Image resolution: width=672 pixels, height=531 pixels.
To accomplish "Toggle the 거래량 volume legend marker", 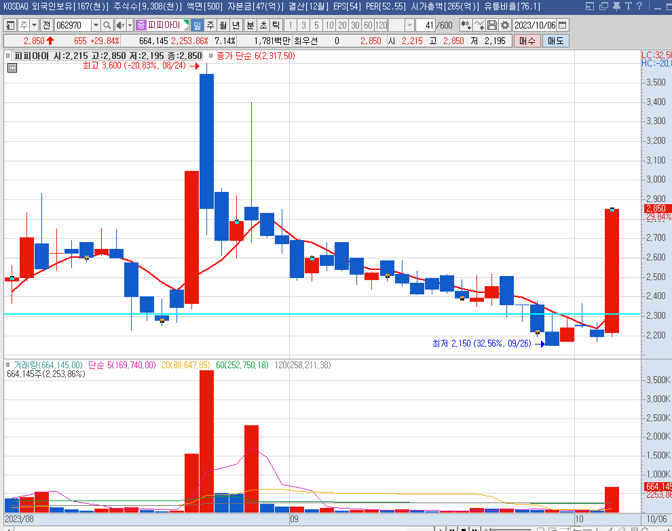I will coord(7,366).
